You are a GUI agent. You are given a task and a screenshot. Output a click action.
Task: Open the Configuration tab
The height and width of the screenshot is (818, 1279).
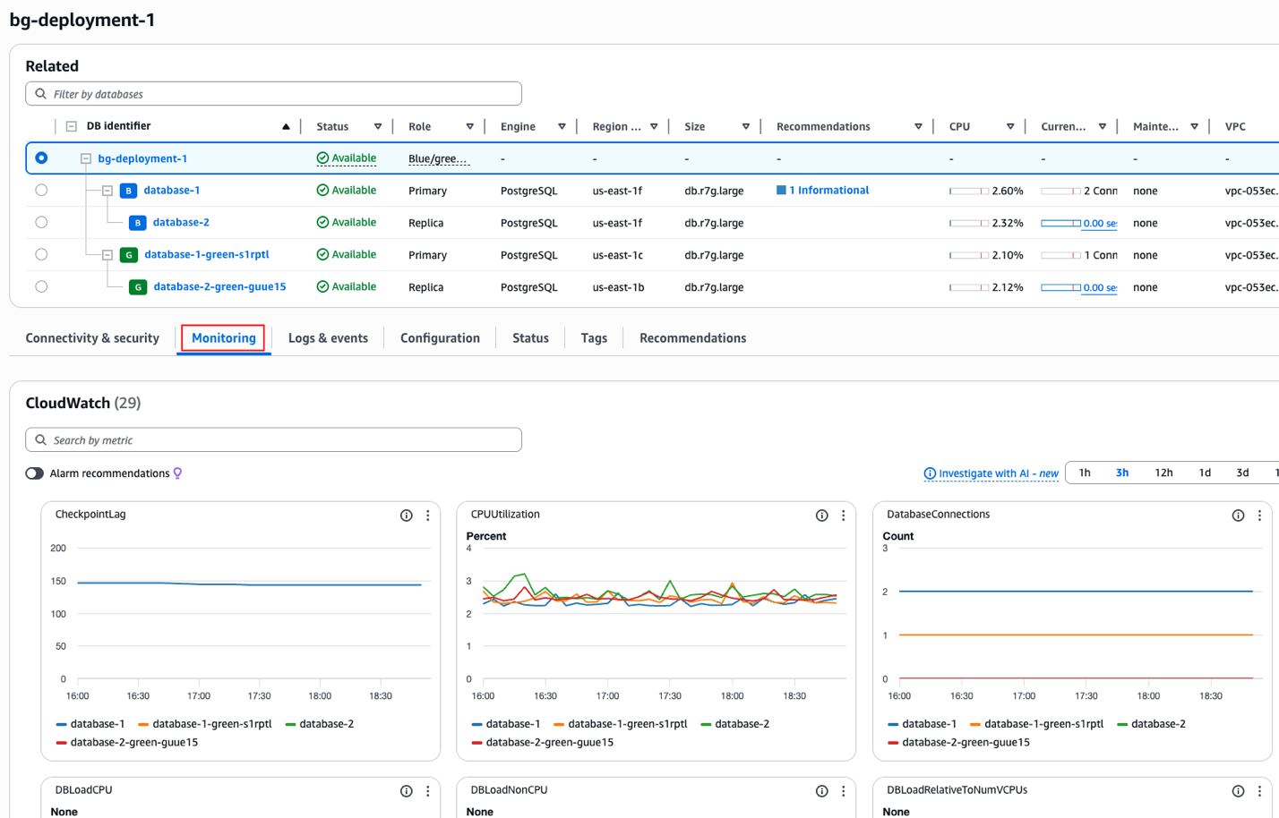440,338
